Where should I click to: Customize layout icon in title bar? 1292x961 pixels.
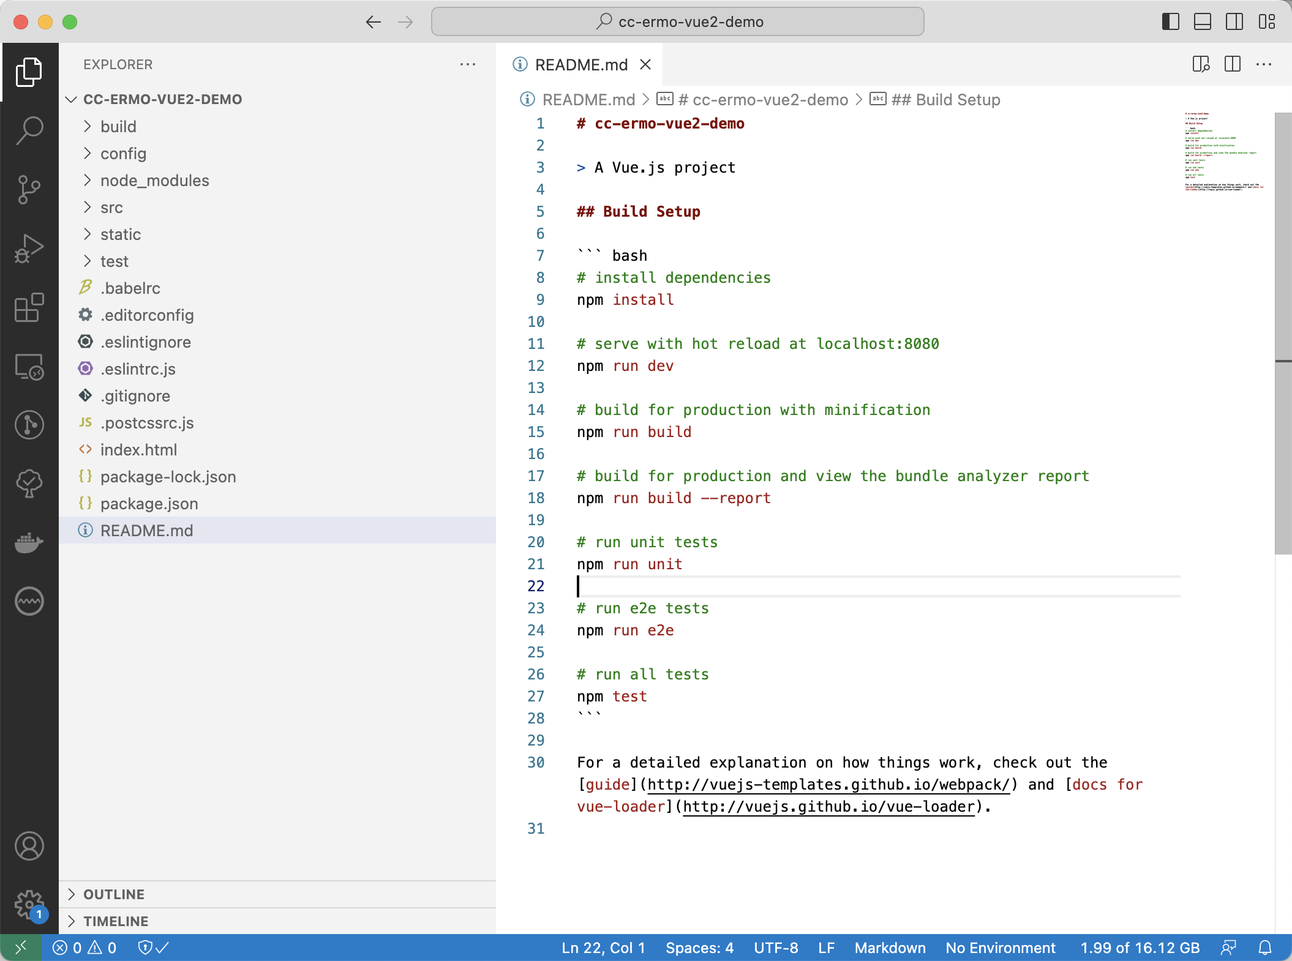point(1267,22)
